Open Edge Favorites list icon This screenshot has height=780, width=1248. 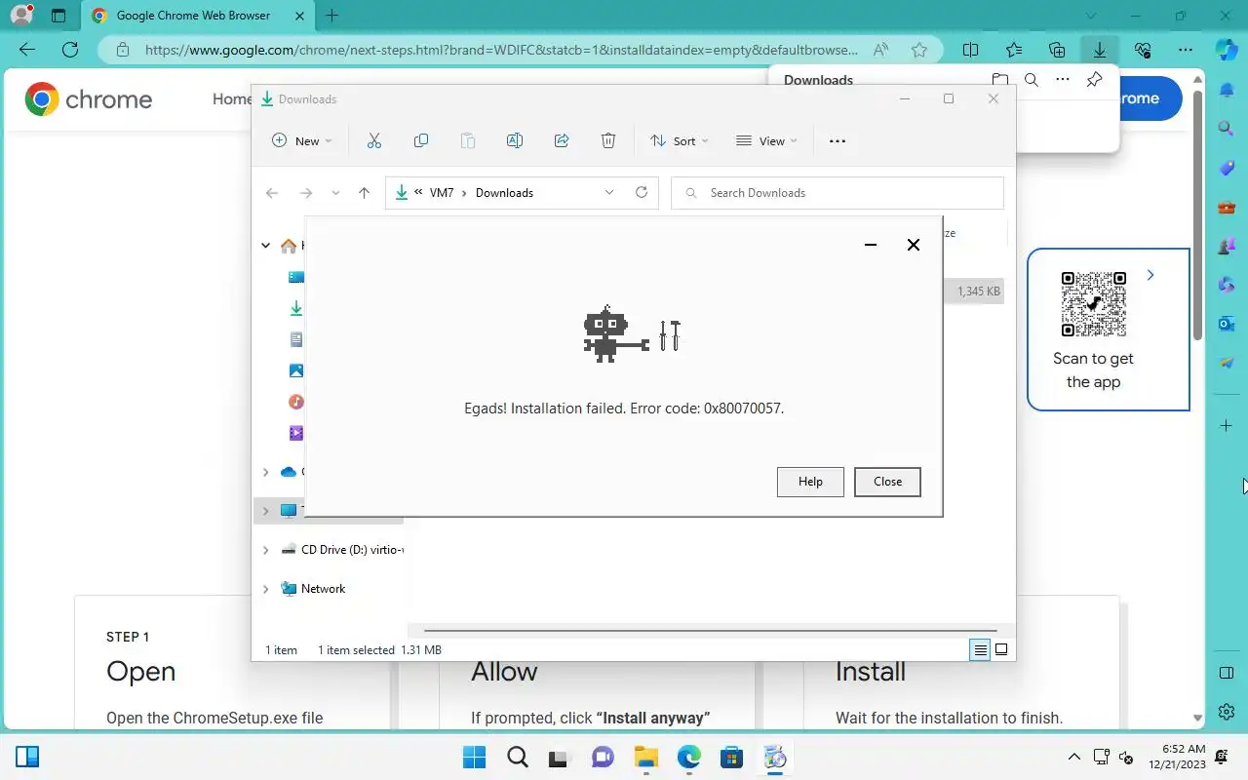[1014, 50]
